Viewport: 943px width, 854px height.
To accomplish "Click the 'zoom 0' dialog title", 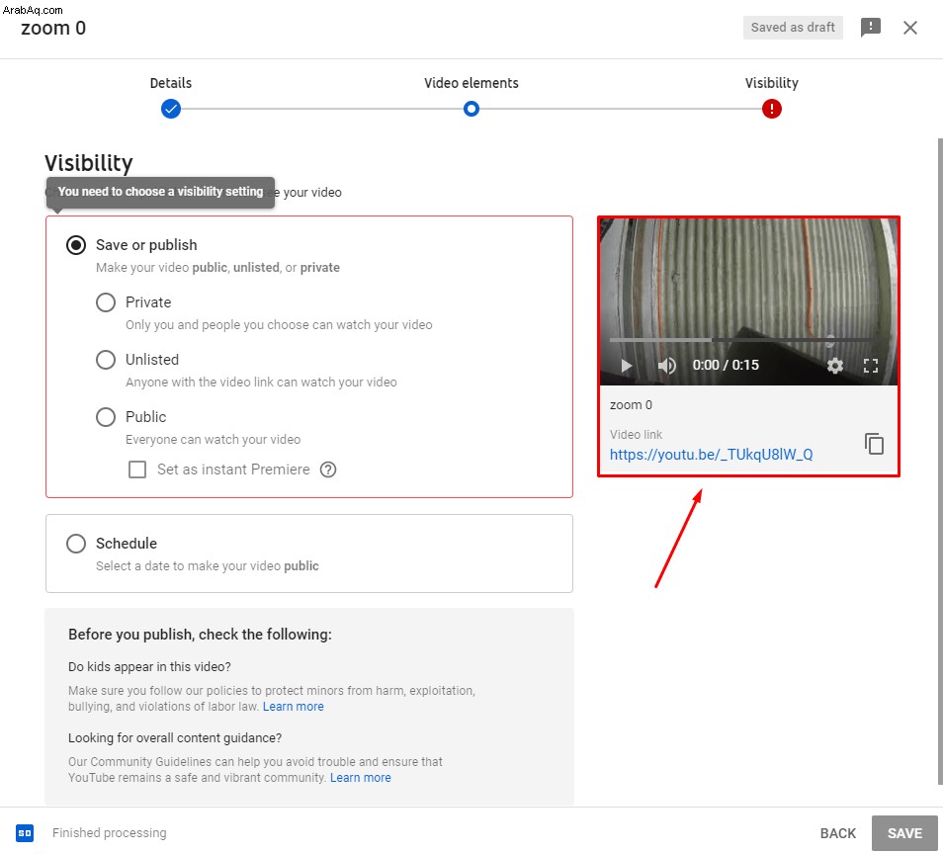I will click(x=53, y=29).
